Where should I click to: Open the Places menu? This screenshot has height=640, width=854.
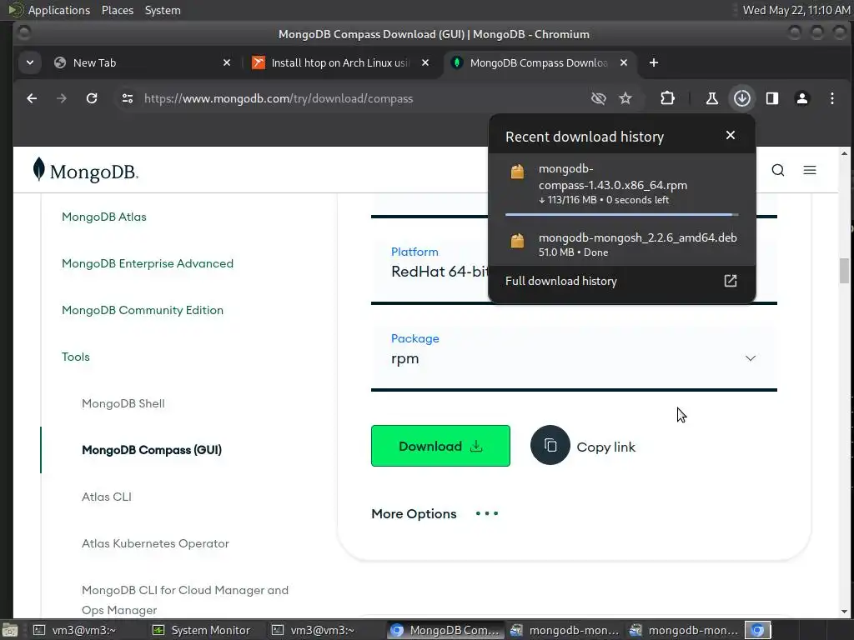coord(118,10)
